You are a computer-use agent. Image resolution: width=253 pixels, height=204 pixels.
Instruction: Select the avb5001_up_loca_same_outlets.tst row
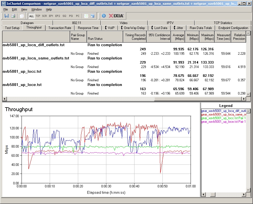124,58
